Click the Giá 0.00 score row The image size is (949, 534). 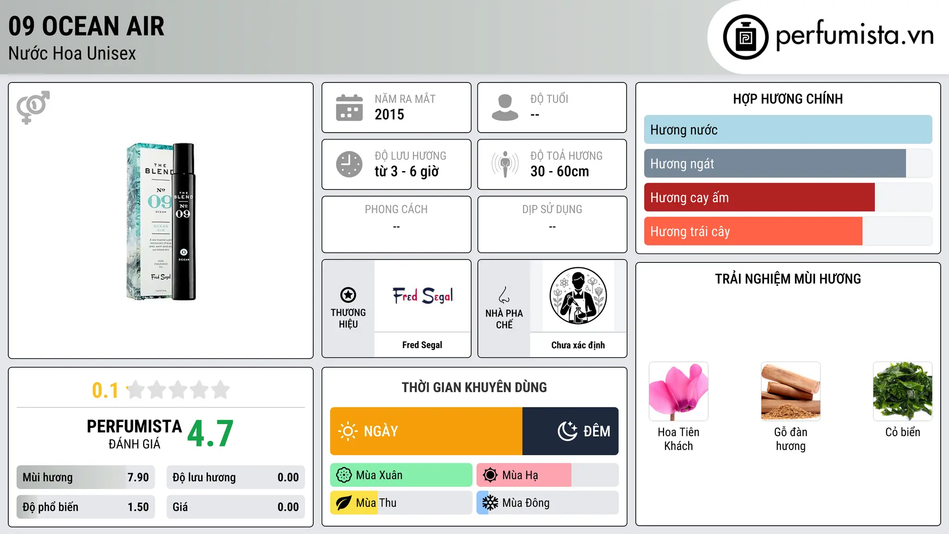point(235,507)
